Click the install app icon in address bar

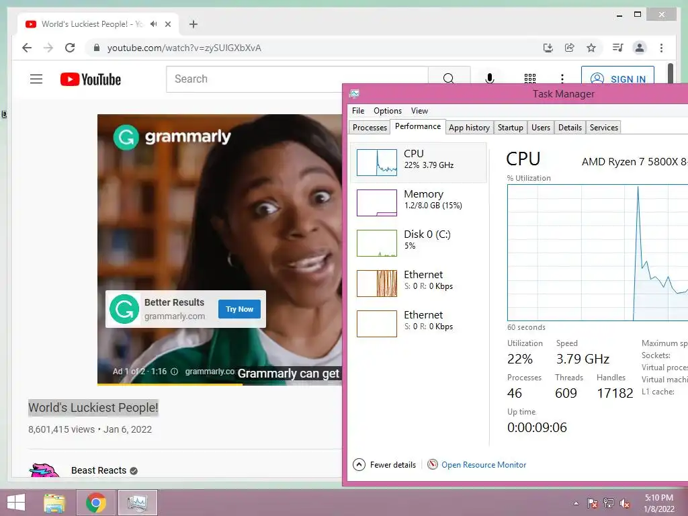[548, 48]
